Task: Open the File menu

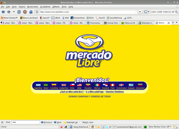Action: tap(3, 7)
